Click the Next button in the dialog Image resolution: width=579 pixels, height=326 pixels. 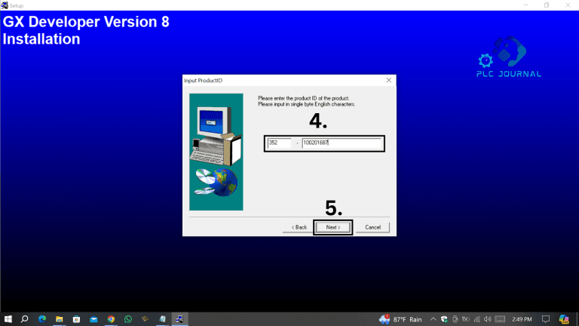tap(332, 227)
